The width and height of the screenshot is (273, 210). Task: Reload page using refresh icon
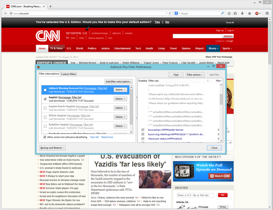(170, 13)
